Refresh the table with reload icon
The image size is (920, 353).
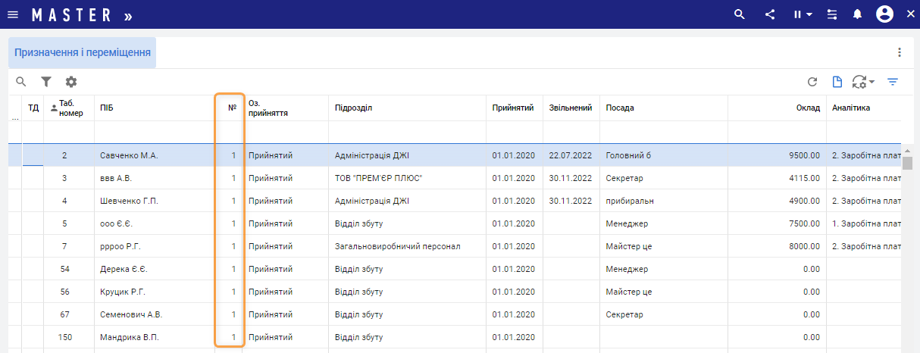(812, 82)
